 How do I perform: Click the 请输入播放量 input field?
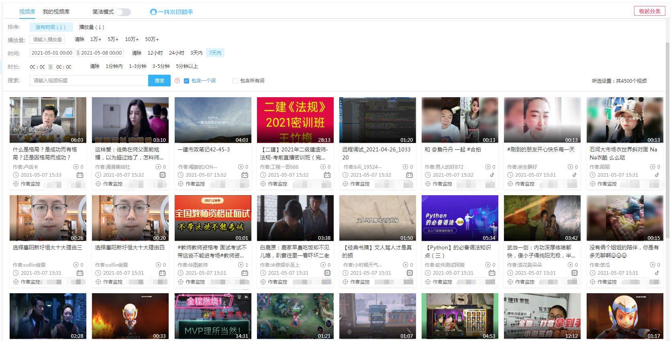[47, 40]
